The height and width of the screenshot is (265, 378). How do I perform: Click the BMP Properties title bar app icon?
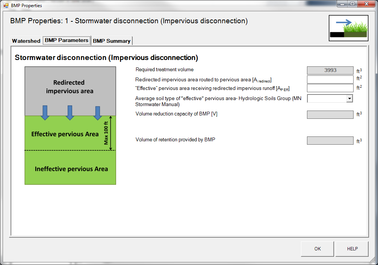6,6
